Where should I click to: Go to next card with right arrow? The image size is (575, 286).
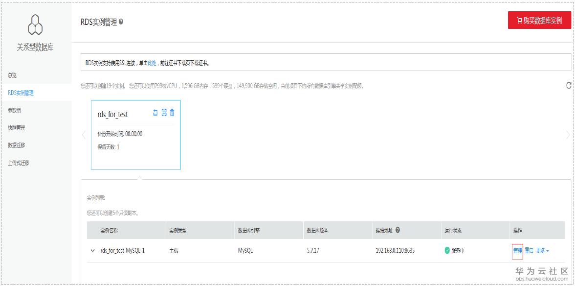point(568,135)
